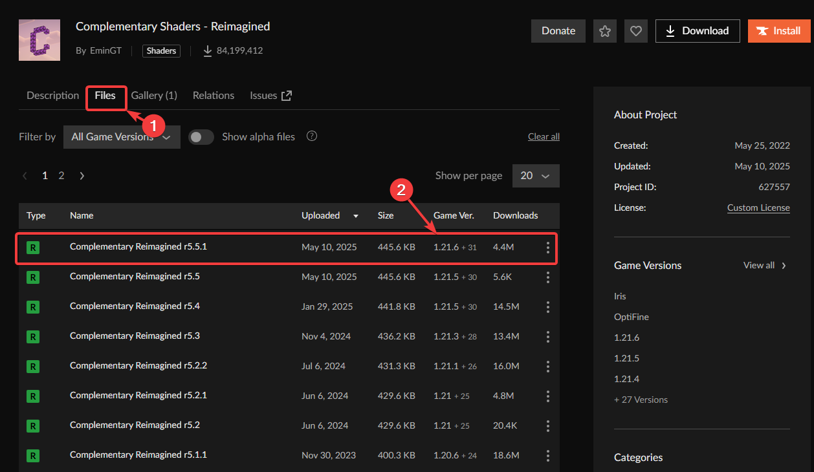Open the Issues external link tab
The width and height of the screenshot is (814, 472).
coord(271,95)
